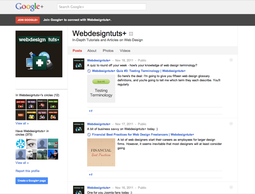Image resolution: width=255 pixels, height=194 pixels.
Task: Click the verified page badge beside Webdesigntuts+ title
Action: click(x=131, y=34)
